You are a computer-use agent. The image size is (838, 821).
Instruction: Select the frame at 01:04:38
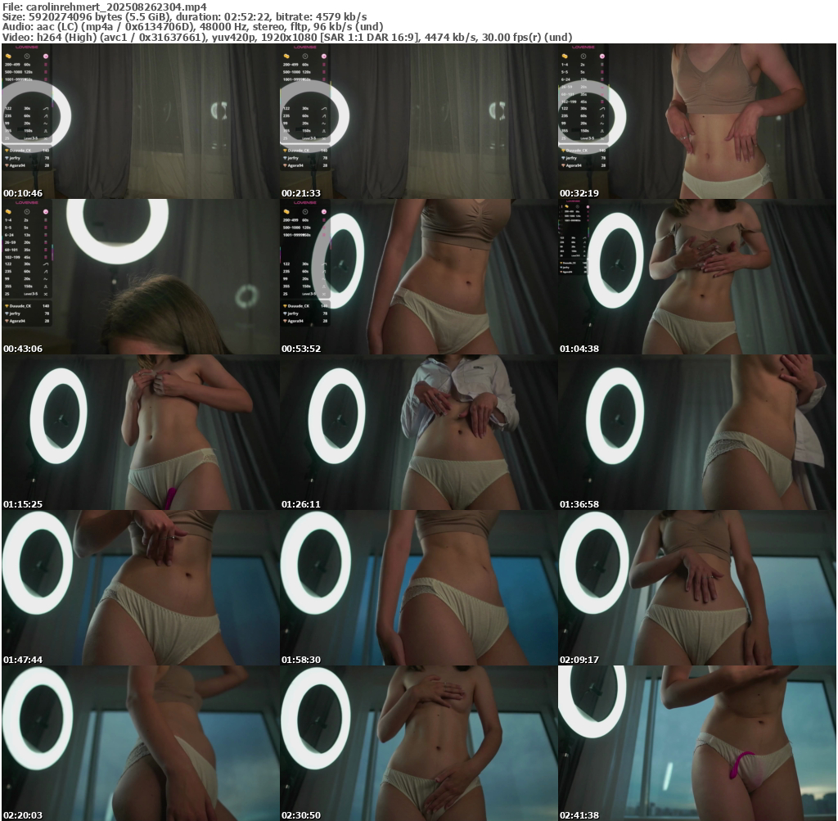tap(697, 277)
